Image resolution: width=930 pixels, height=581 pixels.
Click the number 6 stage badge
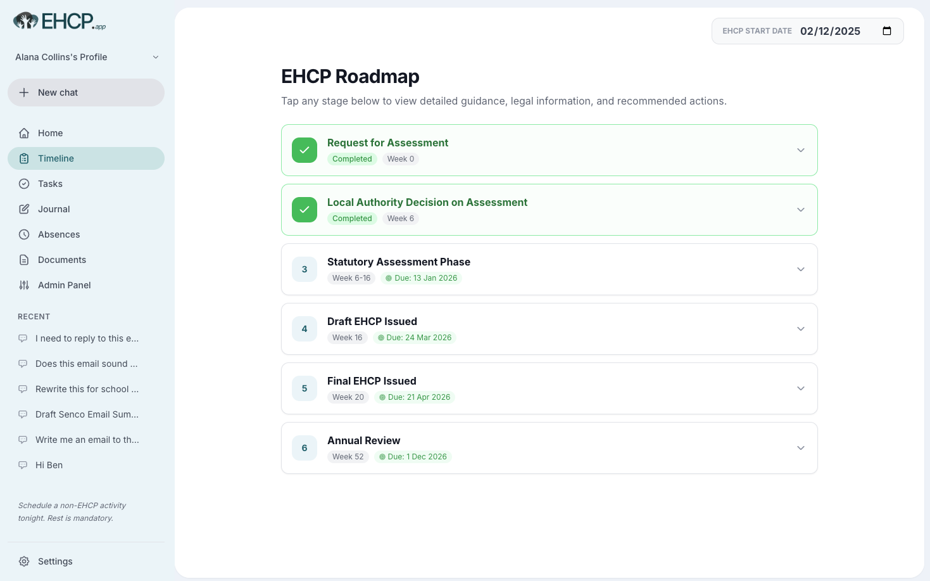coord(305,448)
